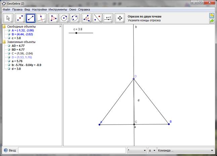Open Circle tool dropdown triangle
The width and height of the screenshot is (217, 156).
click(68, 22)
